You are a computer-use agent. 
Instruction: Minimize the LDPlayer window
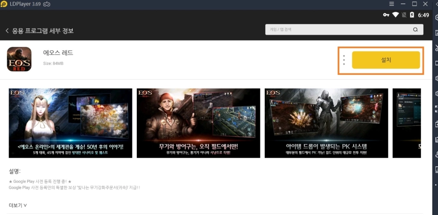tap(403, 4)
